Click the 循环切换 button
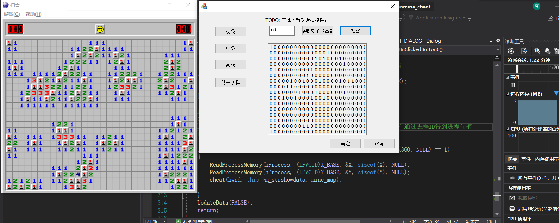The image size is (559, 223). tap(231, 83)
